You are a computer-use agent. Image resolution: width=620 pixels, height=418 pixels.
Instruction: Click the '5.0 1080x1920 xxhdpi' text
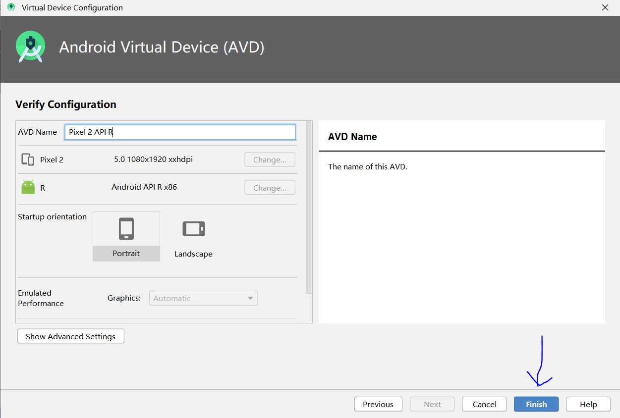[154, 159]
